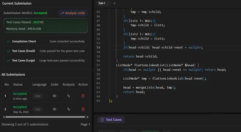Click checkmark next to Test Cases (Small)

point(9,51)
